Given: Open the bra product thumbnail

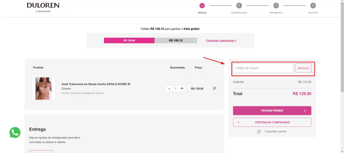Looking at the screenshot, I should pyautogui.click(x=44, y=89).
